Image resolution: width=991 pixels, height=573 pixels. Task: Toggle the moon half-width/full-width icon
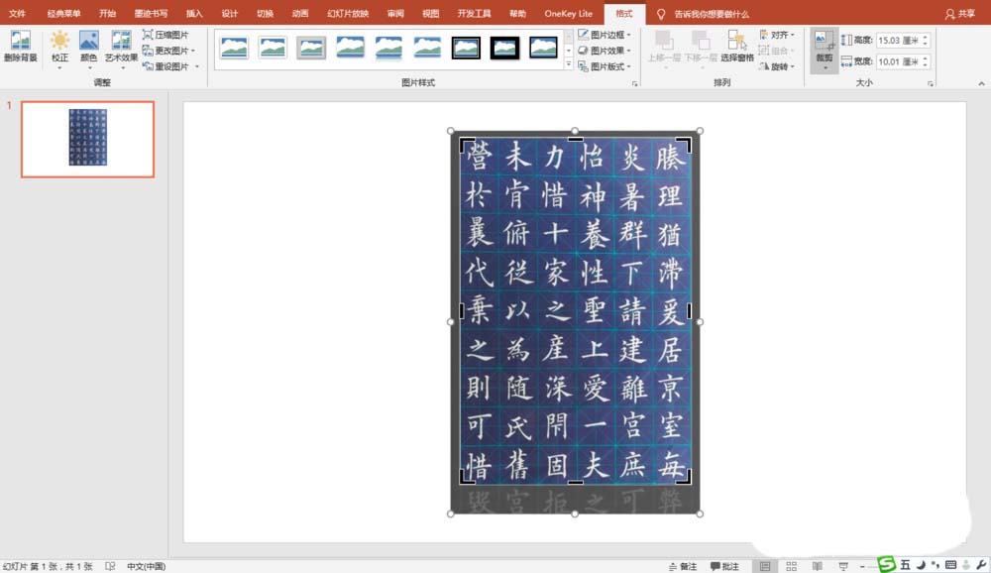click(x=921, y=565)
